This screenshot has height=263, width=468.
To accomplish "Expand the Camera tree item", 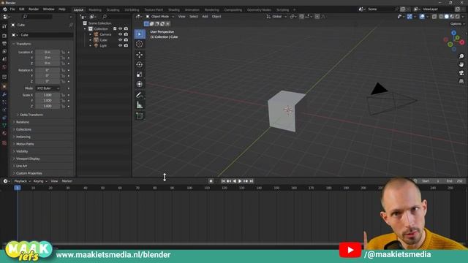I will [91, 34].
